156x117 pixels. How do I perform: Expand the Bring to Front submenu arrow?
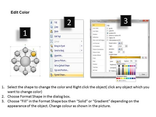point(82,46)
